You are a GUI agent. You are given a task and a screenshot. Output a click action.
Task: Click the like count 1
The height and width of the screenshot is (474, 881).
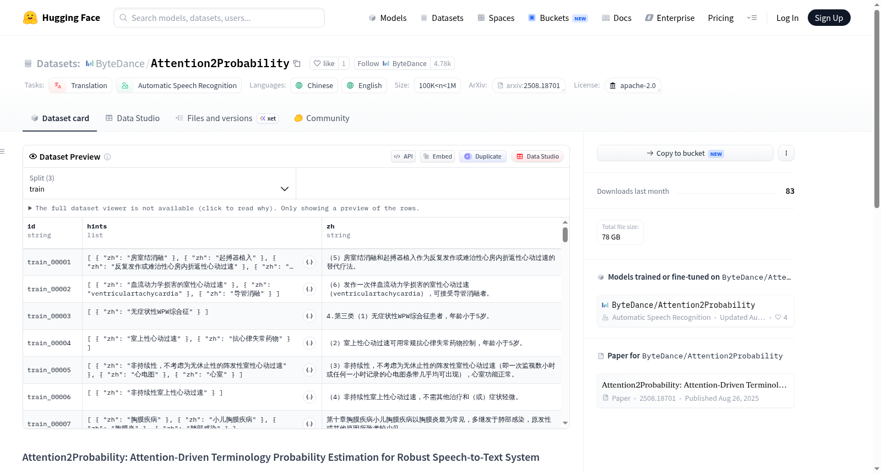coord(344,63)
